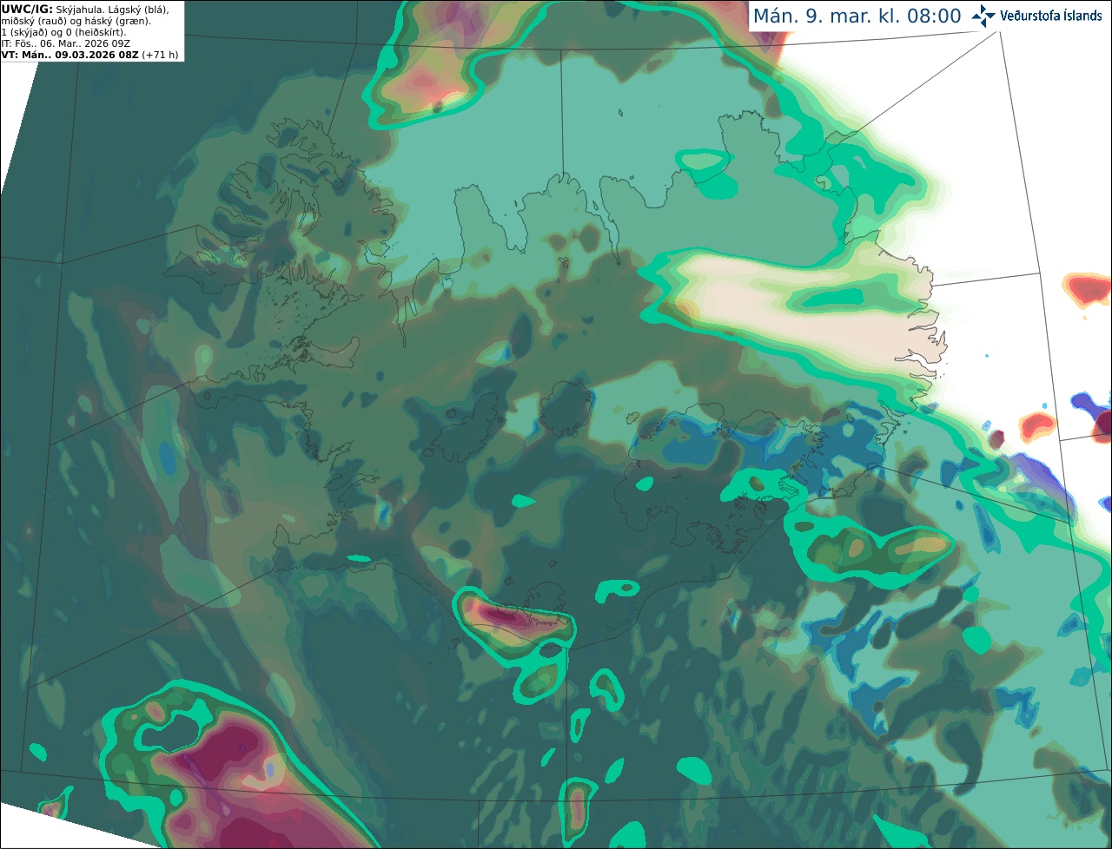Image resolution: width=1112 pixels, height=849 pixels.
Task: Click the Veðurstofa Íslands star logo icon
Action: 983,16
